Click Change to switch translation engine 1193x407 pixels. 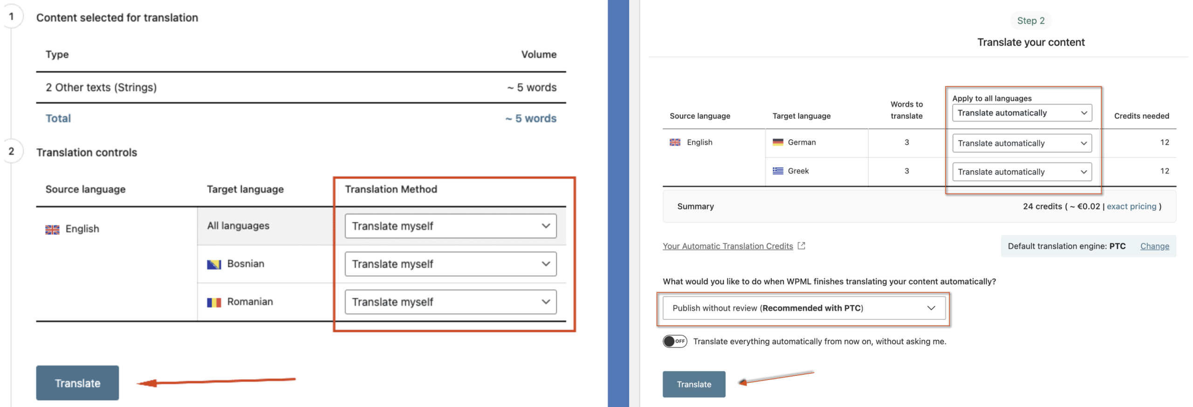(x=1154, y=246)
